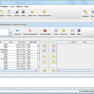Sort by the Type column header
This screenshot has width=94, height=94.
point(11,42)
